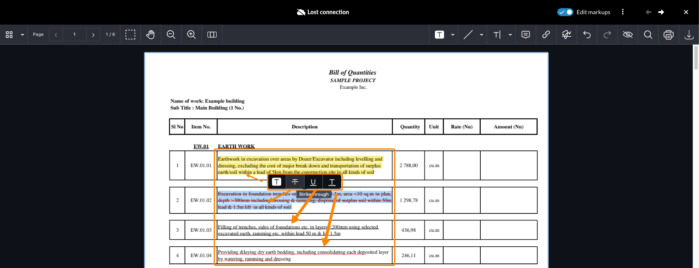This screenshot has height=268, width=699.
Task: Add a comment note markup
Action: 526,35
